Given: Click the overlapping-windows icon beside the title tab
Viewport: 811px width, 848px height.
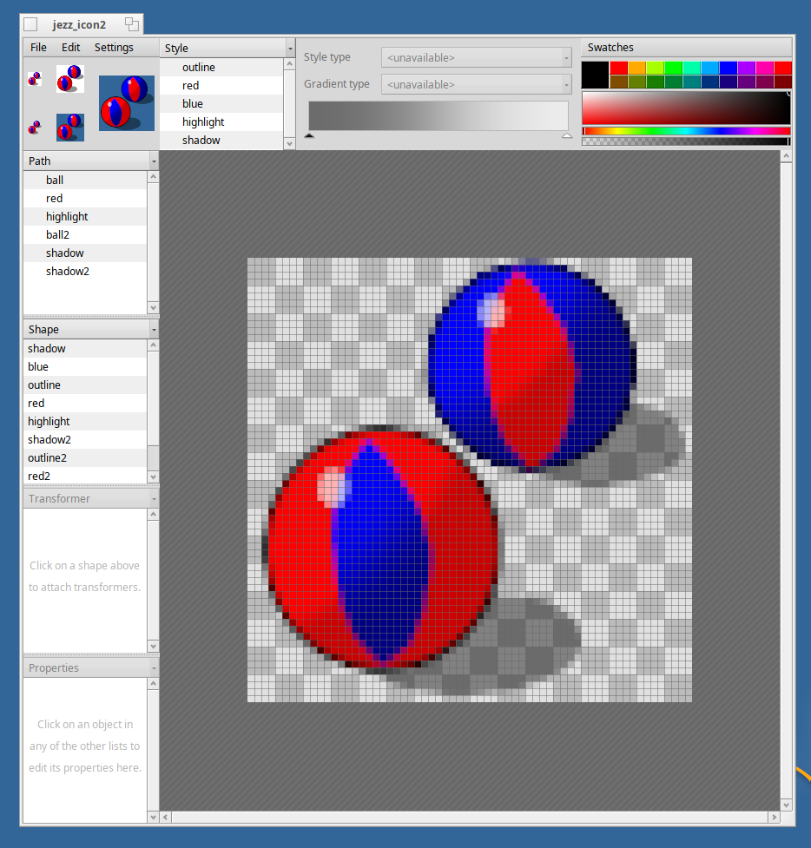Looking at the screenshot, I should click(131, 24).
